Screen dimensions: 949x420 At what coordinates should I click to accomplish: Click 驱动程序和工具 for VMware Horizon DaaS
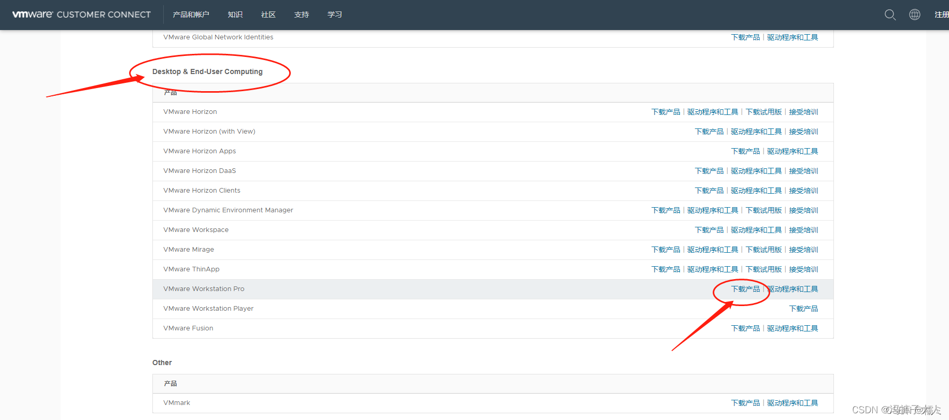756,171
